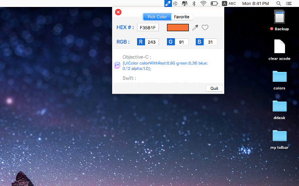Viewport: 299px width, 186px height.
Task: Open Spotlight search magnifier
Action: pos(279,3)
